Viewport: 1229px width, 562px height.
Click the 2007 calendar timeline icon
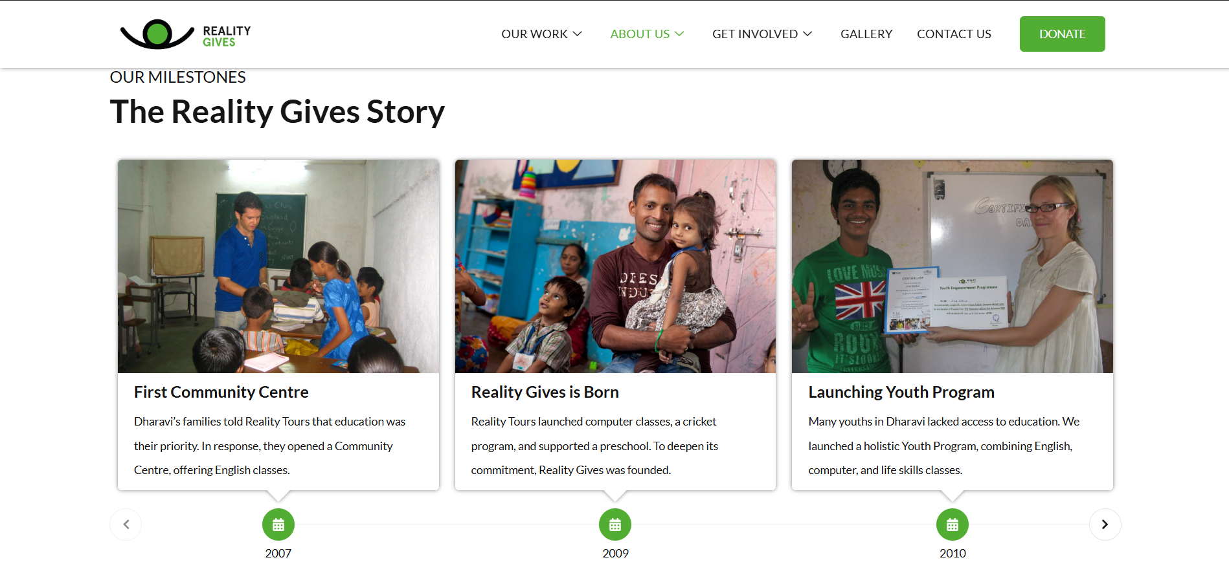point(278,524)
